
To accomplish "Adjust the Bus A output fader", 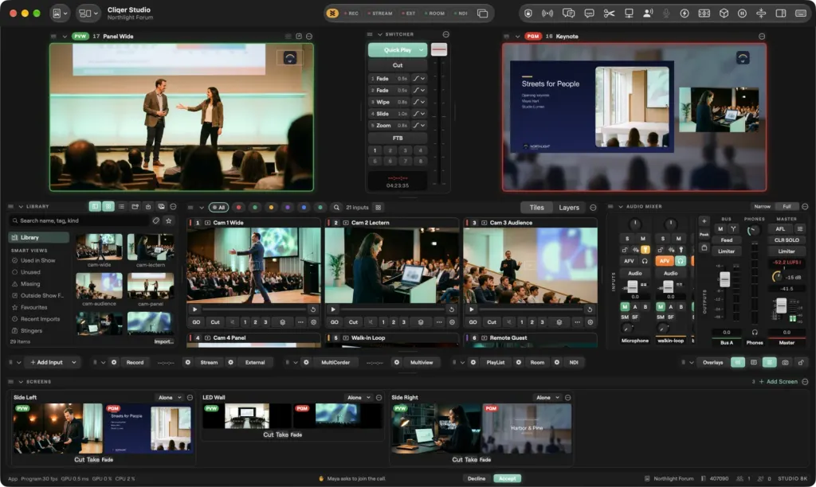I will pyautogui.click(x=724, y=279).
